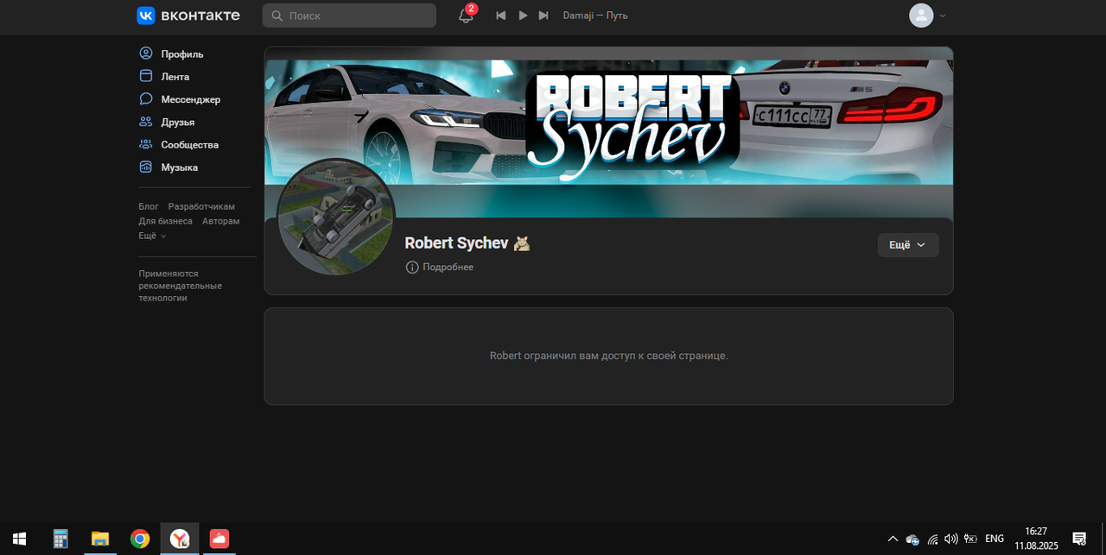Skip to the previous track
This screenshot has height=555, width=1106.
500,16
